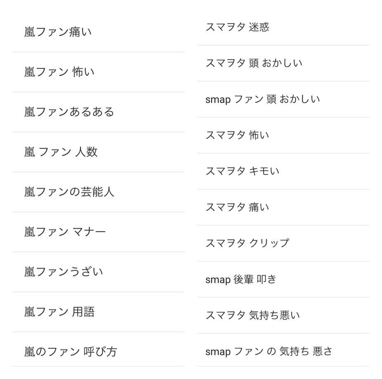Choose the 嵐ファン 怖い suggestion
This screenshot has height=379, width=382.
click(x=98, y=72)
